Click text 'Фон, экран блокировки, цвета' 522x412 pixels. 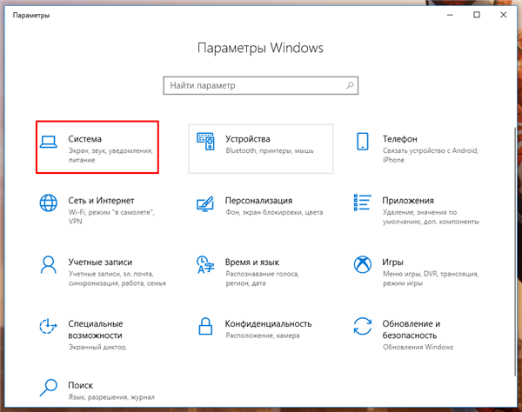pos(274,212)
